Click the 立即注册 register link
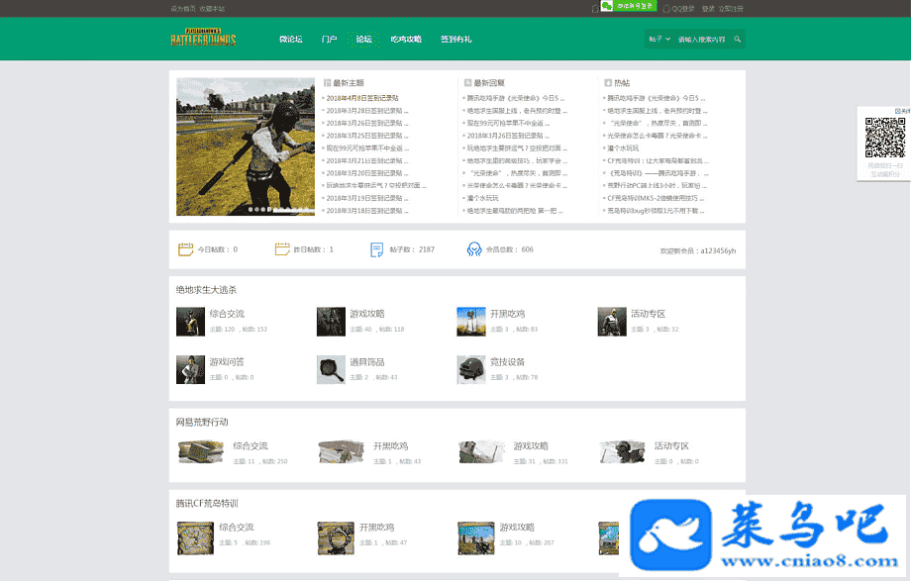911x582 pixels. (x=732, y=8)
